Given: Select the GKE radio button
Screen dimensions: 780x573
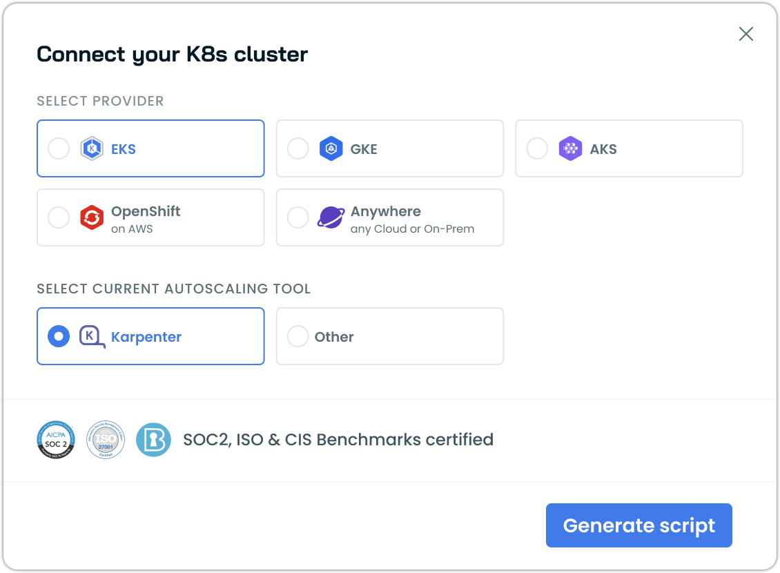Looking at the screenshot, I should pos(298,148).
